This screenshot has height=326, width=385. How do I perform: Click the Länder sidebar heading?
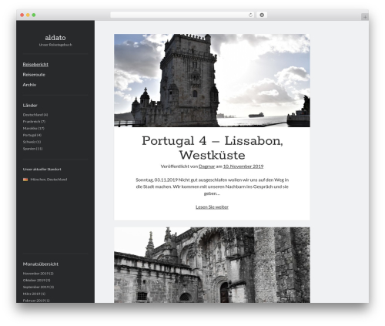(30, 106)
